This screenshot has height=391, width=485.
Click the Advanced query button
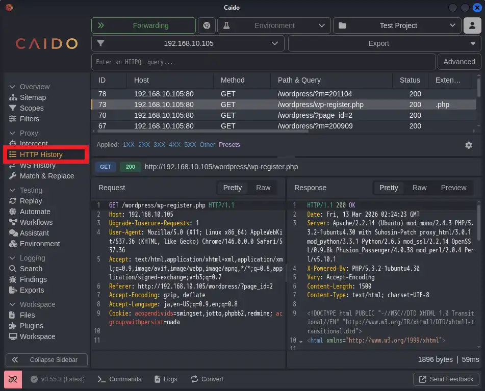click(459, 62)
